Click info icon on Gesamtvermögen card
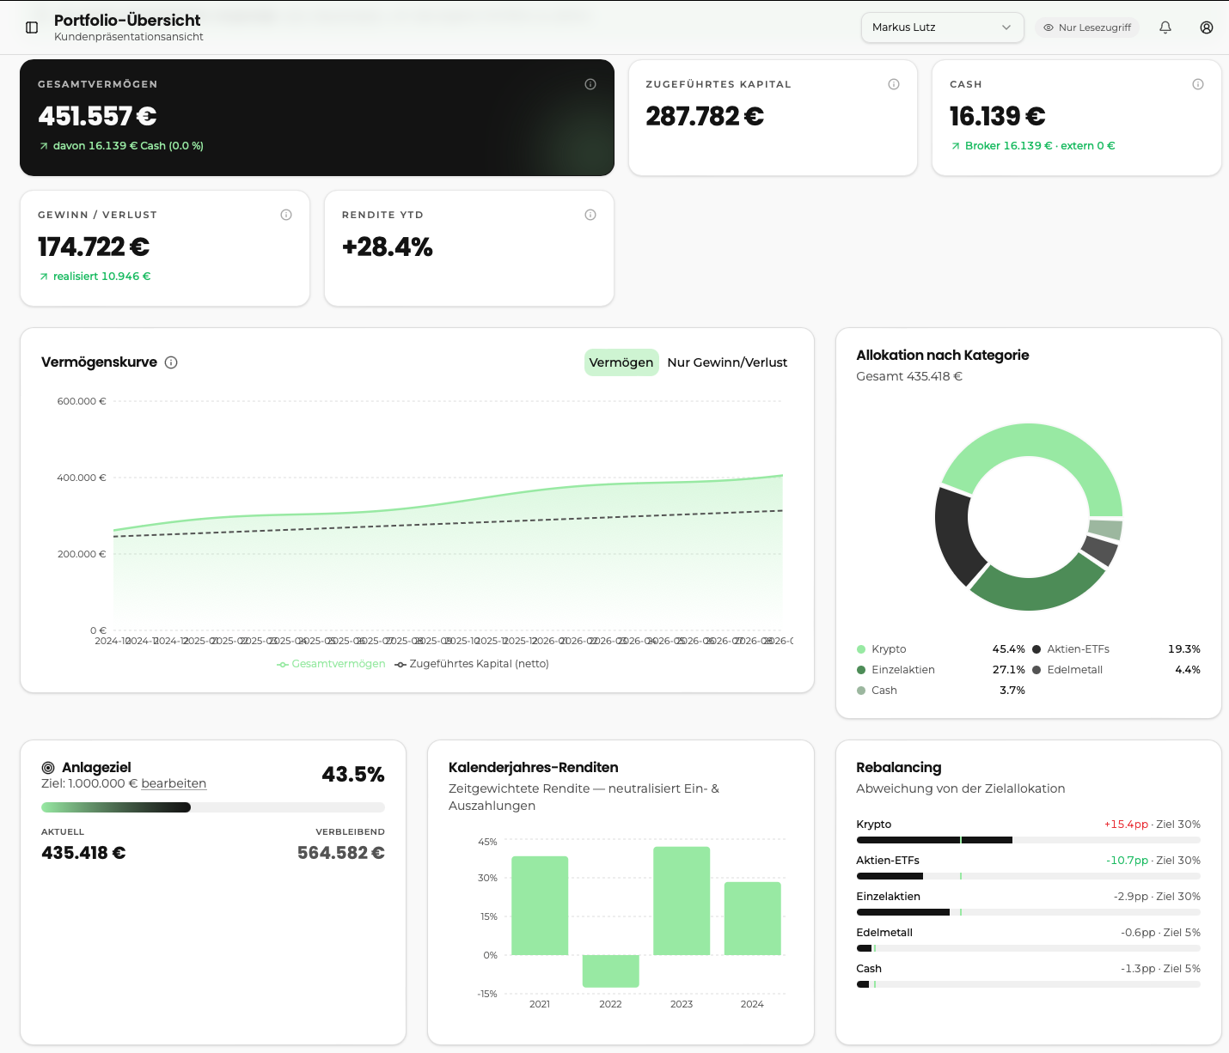Screen dimensions: 1229x1053 coord(590,84)
